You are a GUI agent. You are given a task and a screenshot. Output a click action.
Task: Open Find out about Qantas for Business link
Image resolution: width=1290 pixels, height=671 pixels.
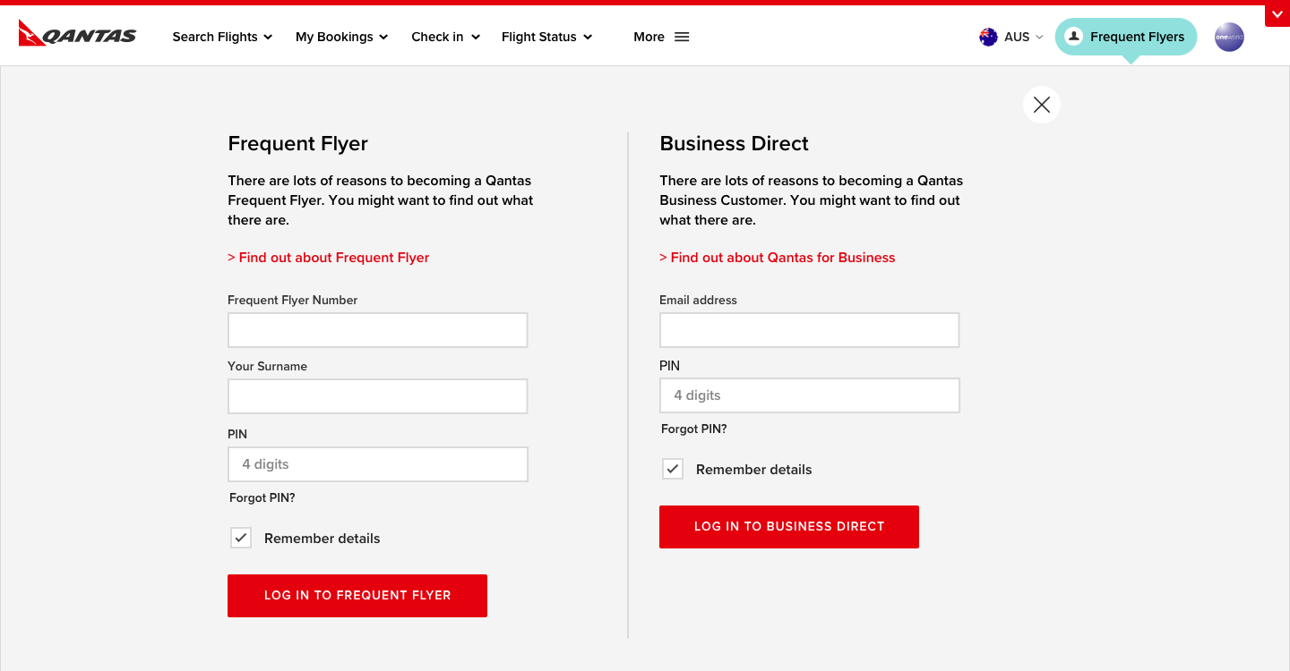778,258
